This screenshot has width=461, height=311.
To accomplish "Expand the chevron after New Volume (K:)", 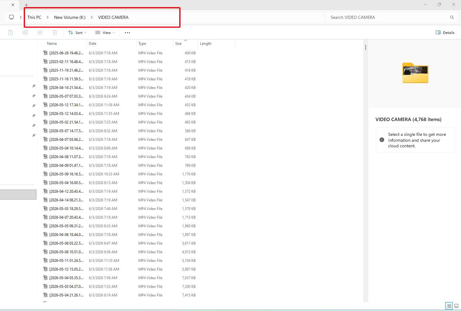I will (92, 17).
